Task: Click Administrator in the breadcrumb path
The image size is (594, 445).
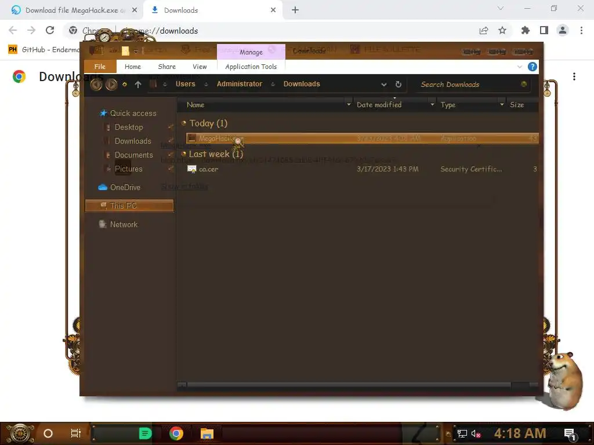Action: click(x=240, y=84)
